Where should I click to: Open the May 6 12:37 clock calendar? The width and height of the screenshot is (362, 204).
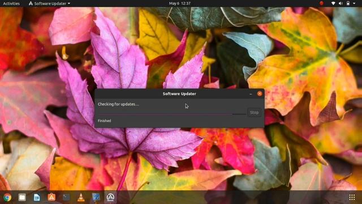180,3
